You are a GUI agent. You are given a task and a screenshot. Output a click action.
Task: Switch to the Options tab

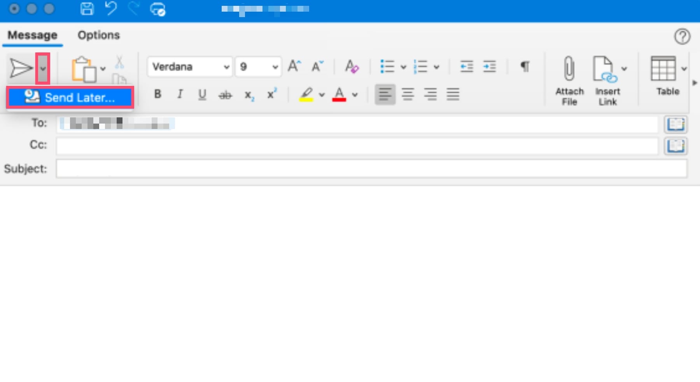click(x=99, y=35)
